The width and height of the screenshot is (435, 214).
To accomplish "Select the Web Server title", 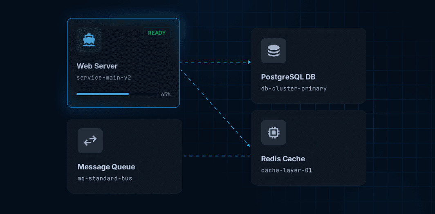I will (97, 66).
